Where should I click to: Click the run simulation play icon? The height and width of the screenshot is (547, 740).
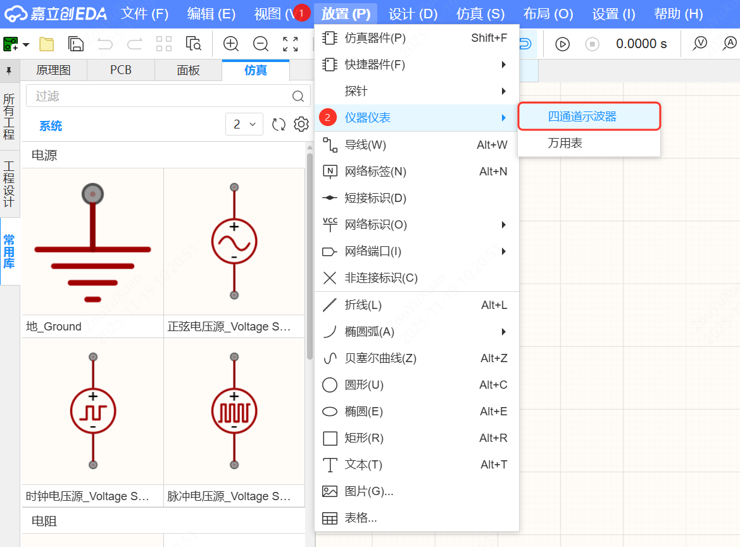point(562,44)
